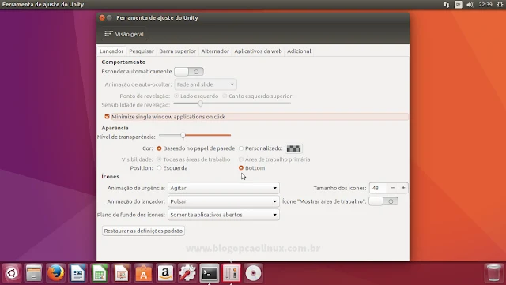This screenshot has width=506, height=285.
Task: Switch to the Aplicativos da web tab
Action: (x=258, y=51)
